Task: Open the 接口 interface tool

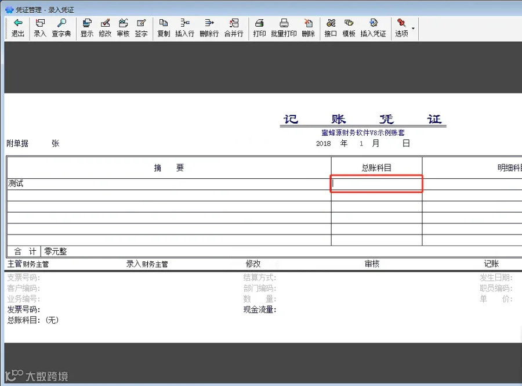Action: click(331, 28)
